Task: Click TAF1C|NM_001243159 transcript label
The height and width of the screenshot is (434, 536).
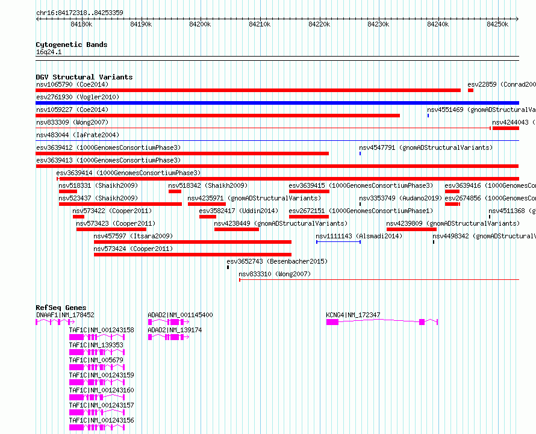Action: (102, 375)
